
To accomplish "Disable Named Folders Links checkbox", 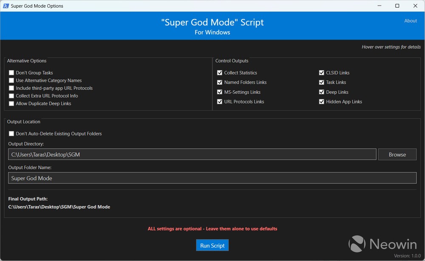I will click(x=220, y=82).
